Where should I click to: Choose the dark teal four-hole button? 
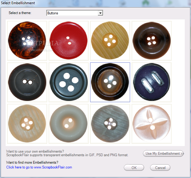click(x=69, y=82)
